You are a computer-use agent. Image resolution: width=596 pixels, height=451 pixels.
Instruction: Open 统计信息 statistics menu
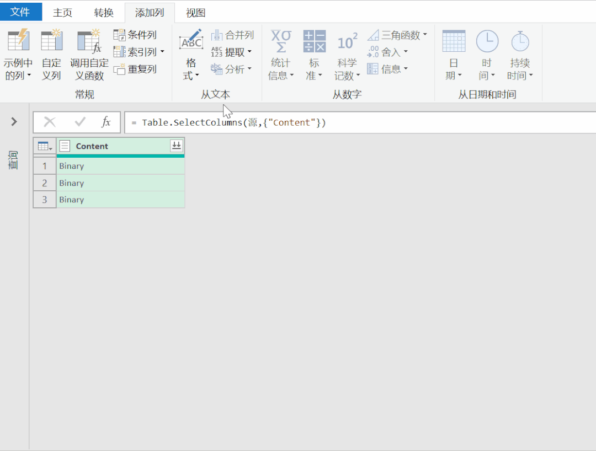point(281,54)
